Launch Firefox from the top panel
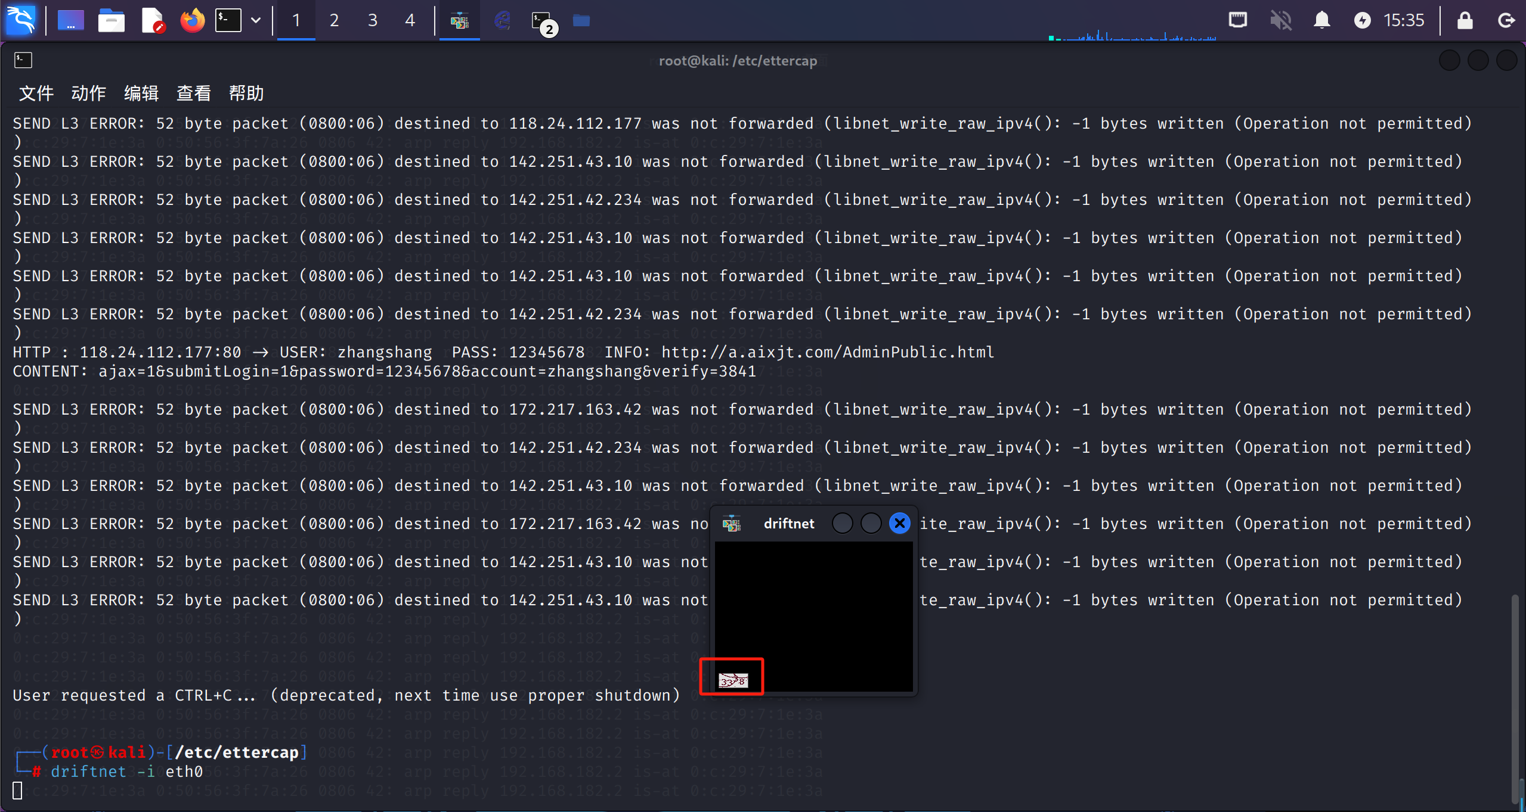 [192, 21]
